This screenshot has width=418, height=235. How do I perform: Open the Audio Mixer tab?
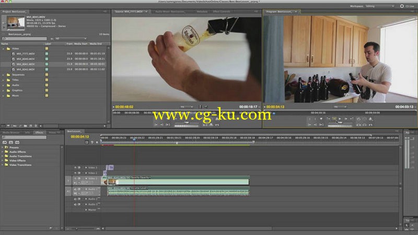tap(169, 11)
